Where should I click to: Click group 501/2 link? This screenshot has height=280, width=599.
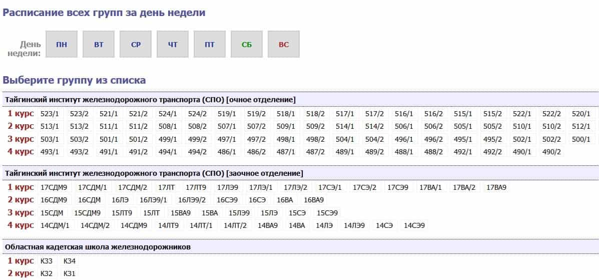click(x=138, y=139)
